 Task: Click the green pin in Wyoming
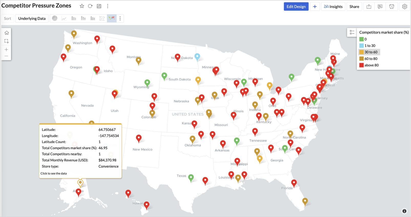click(147, 83)
